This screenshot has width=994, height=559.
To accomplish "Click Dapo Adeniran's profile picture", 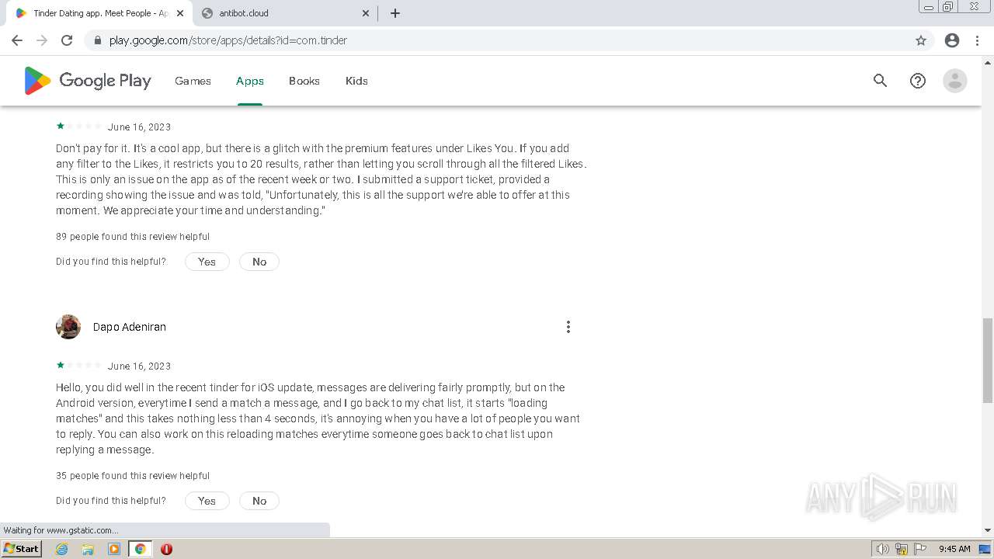I will (x=68, y=327).
